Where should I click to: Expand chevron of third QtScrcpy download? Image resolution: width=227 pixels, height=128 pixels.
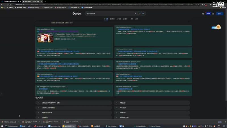coord(60,122)
